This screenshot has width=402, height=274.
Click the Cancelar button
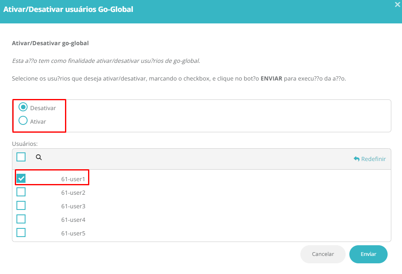point(323,254)
